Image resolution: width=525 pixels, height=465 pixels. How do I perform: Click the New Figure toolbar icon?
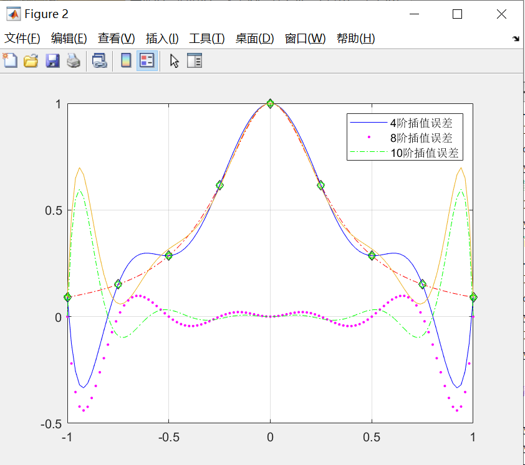point(10,61)
